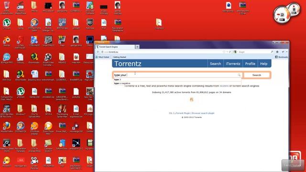The image size is (306, 172).
Task: Select the LEGO Star Wars III icon
Action: coord(7,111)
